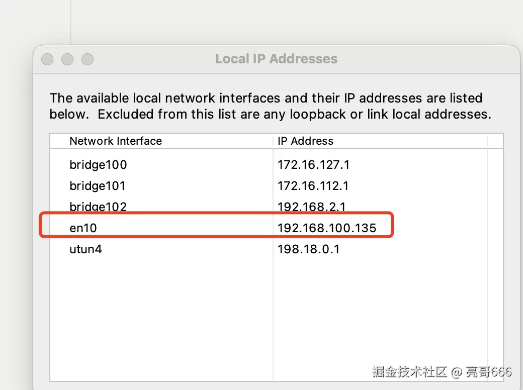Click the gray minimize window button
Screen dimensions: 523x390
[x=67, y=59]
